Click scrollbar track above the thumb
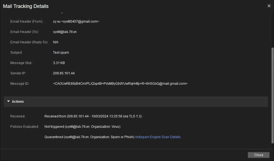The width and height of the screenshot is (274, 161). click(272, 30)
